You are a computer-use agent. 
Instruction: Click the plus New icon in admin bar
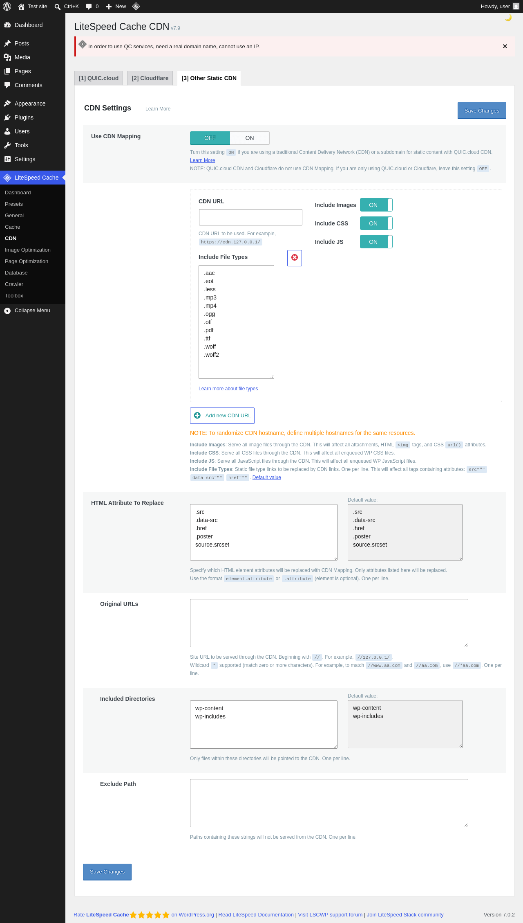pyautogui.click(x=109, y=7)
